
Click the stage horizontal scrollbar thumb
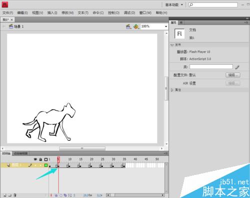[82, 148]
